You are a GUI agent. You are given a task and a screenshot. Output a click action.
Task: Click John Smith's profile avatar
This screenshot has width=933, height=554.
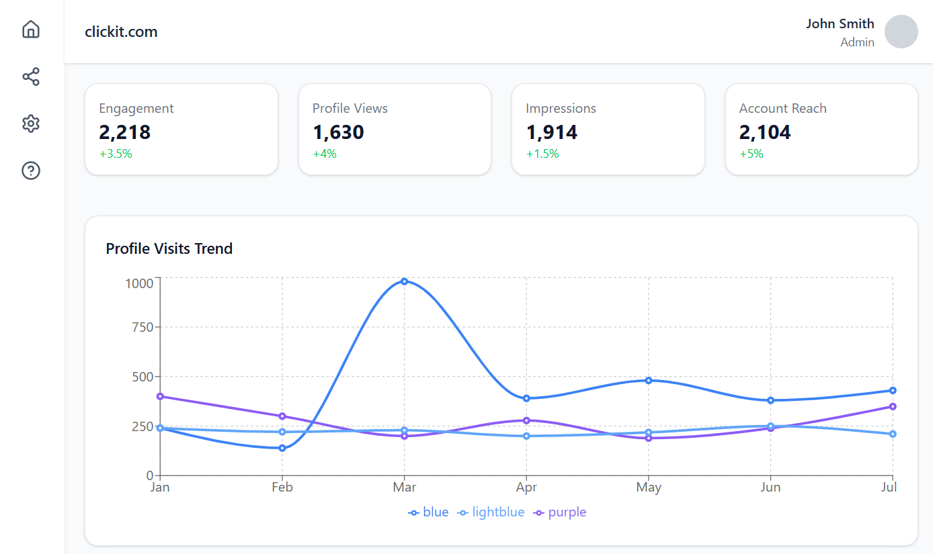point(901,32)
